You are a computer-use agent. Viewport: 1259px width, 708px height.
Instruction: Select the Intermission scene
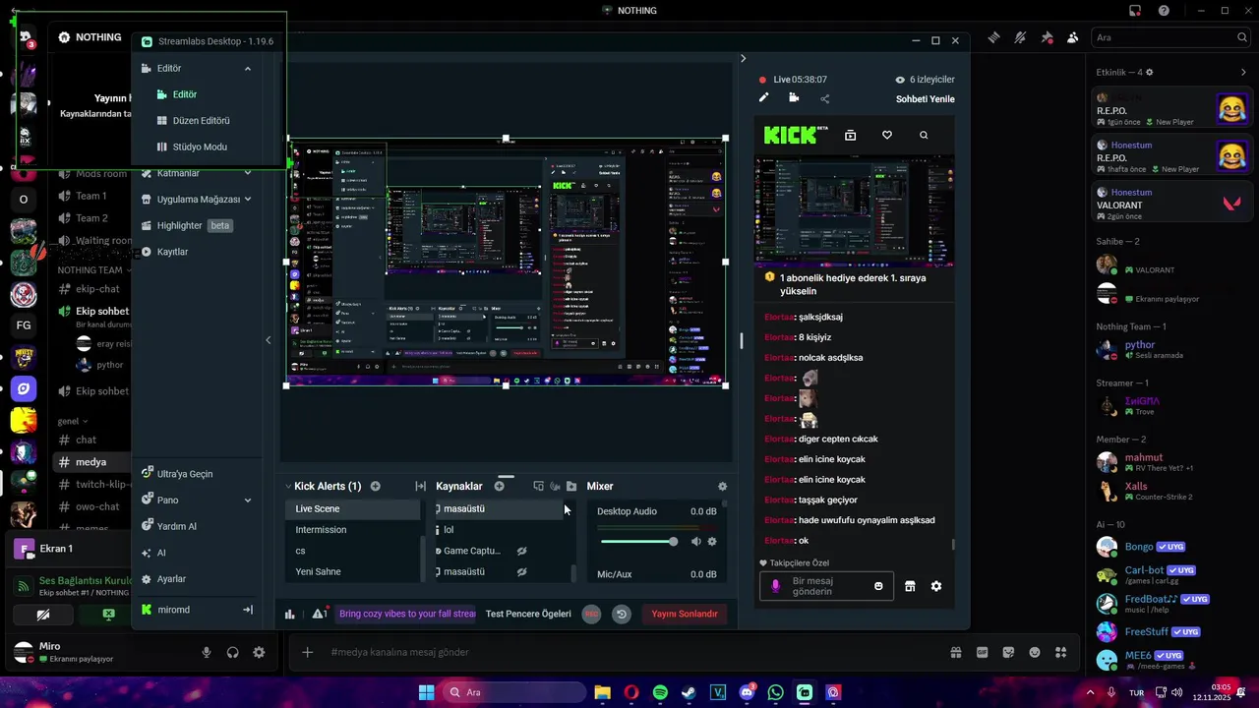(321, 530)
